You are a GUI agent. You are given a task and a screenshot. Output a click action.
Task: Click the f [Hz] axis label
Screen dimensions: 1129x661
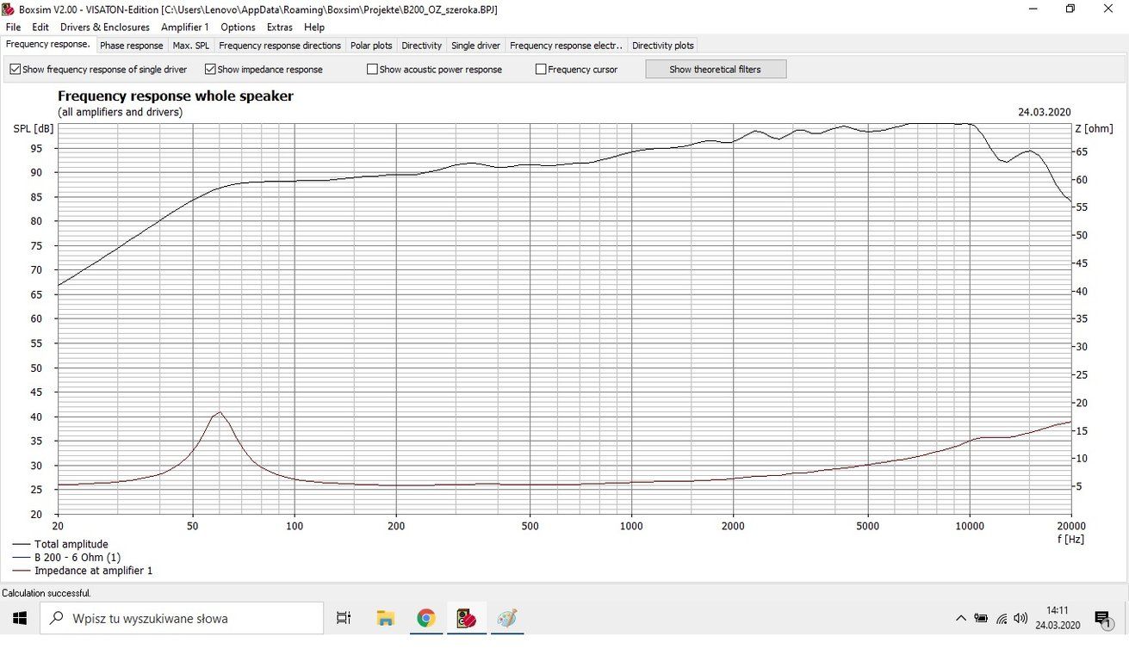click(x=1070, y=540)
